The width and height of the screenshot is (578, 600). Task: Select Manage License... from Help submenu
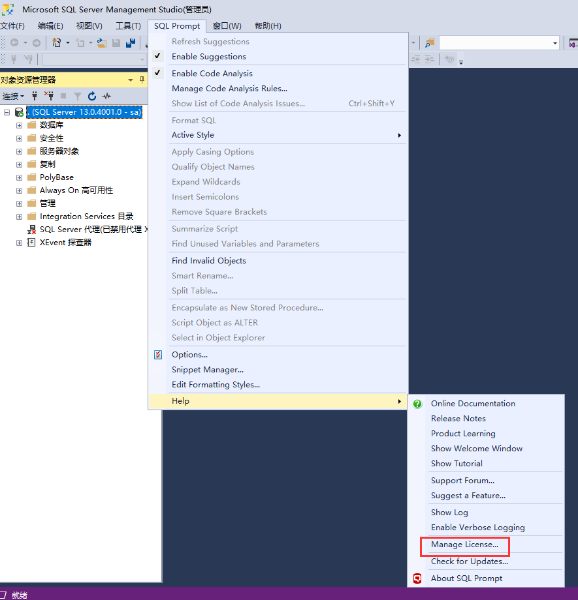coord(464,545)
